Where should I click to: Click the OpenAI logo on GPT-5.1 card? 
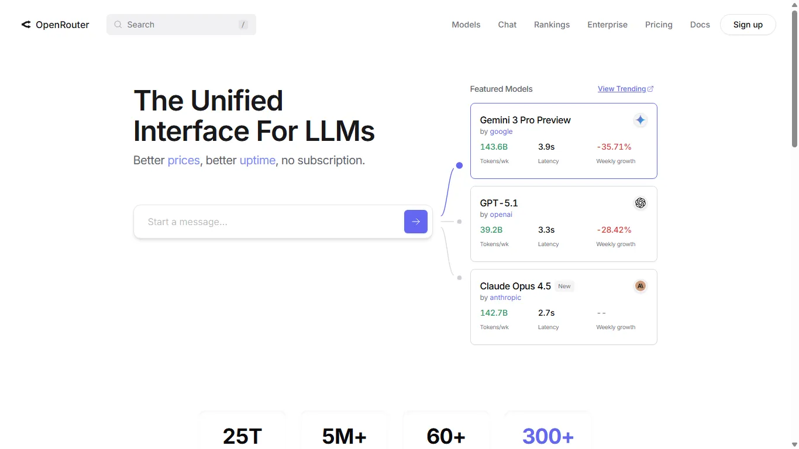[x=640, y=203]
